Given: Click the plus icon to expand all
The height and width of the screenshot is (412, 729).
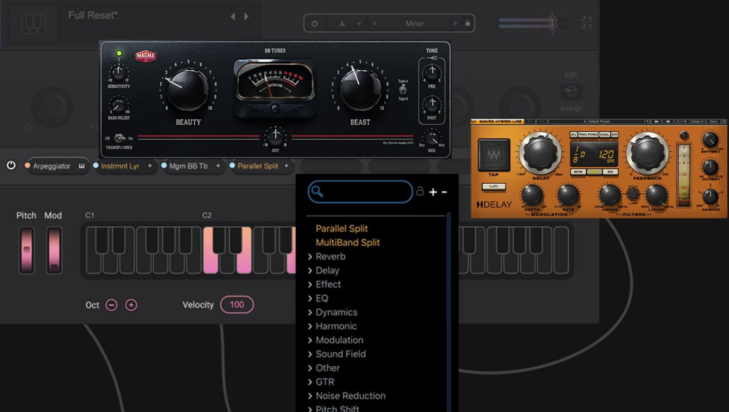Looking at the screenshot, I should coord(433,192).
